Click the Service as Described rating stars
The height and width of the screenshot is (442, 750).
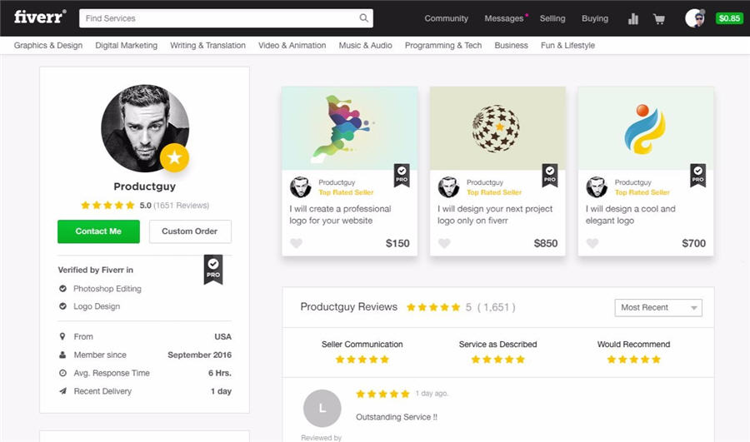click(498, 360)
